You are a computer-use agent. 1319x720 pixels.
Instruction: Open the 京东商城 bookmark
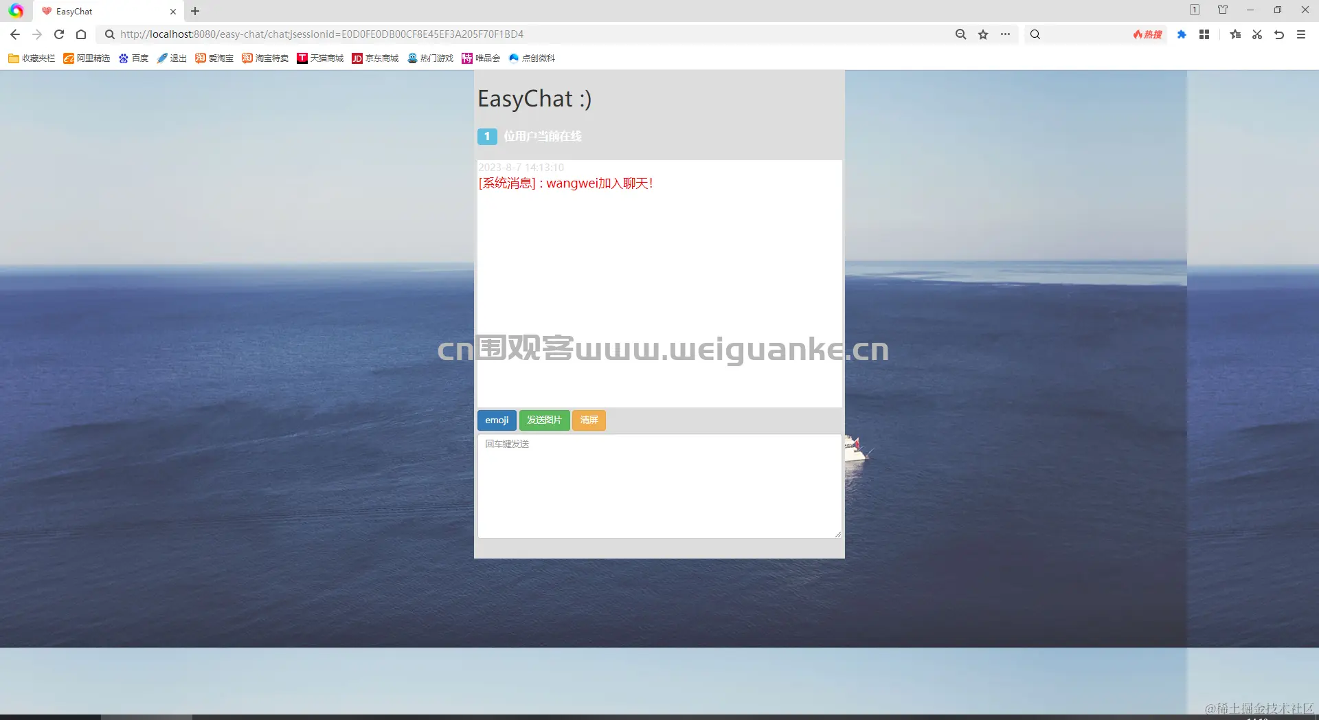375,58
